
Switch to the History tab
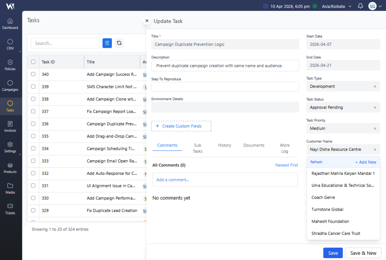(224, 145)
